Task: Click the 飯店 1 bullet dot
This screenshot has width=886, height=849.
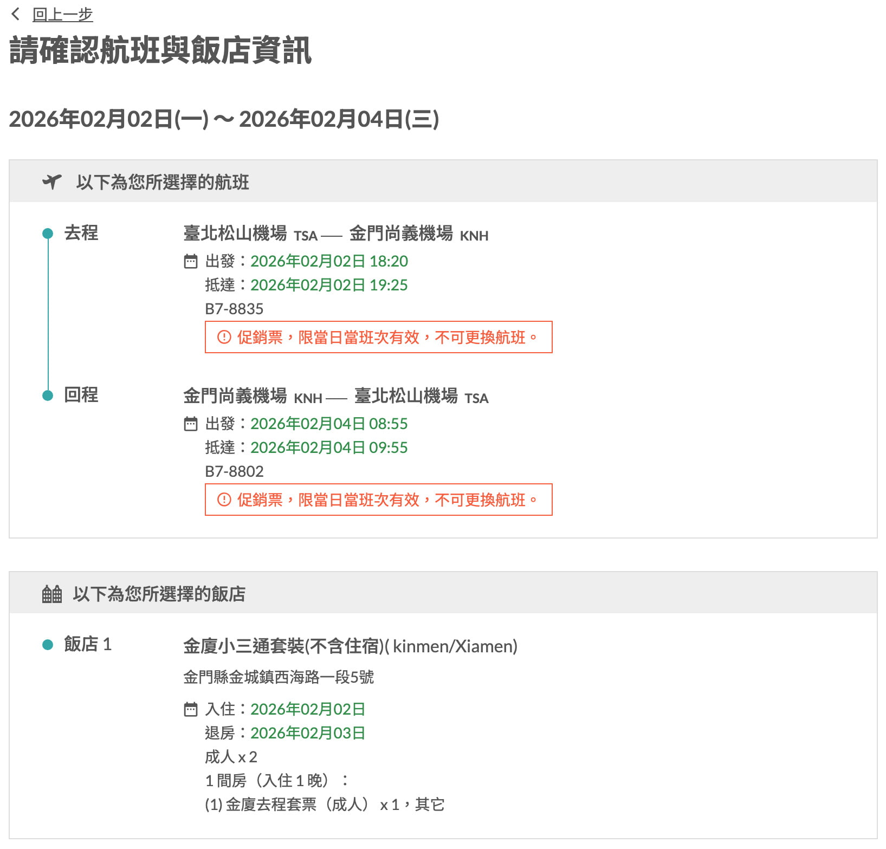Action: [48, 645]
